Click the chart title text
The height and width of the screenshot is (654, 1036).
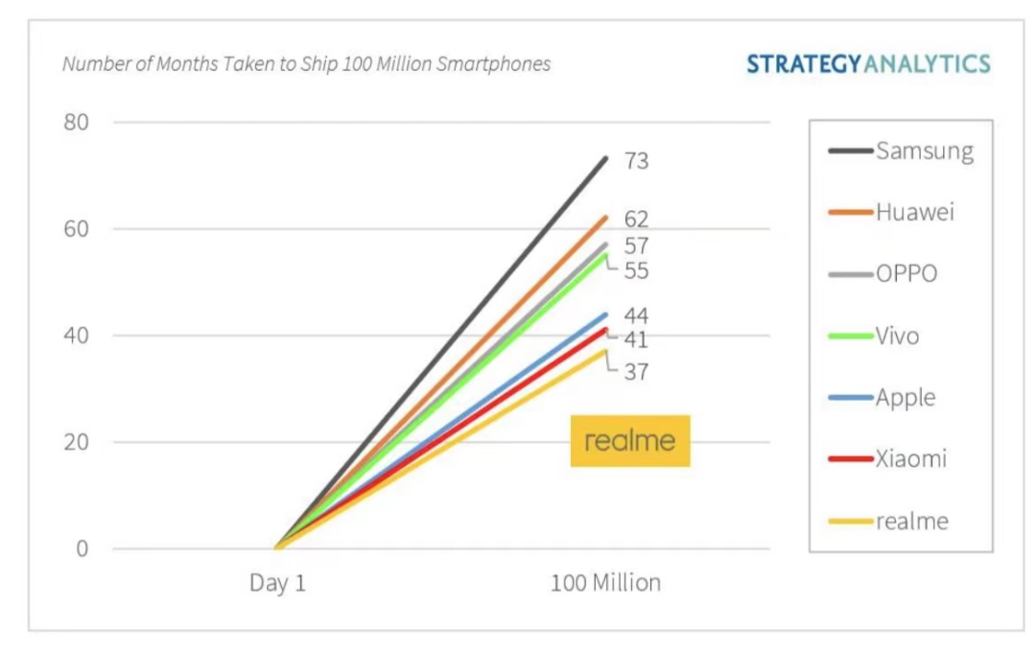(x=307, y=64)
